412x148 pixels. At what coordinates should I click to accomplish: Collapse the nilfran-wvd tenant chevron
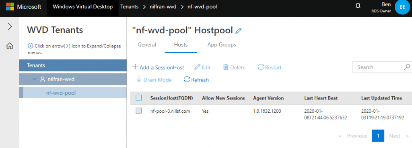point(35,79)
